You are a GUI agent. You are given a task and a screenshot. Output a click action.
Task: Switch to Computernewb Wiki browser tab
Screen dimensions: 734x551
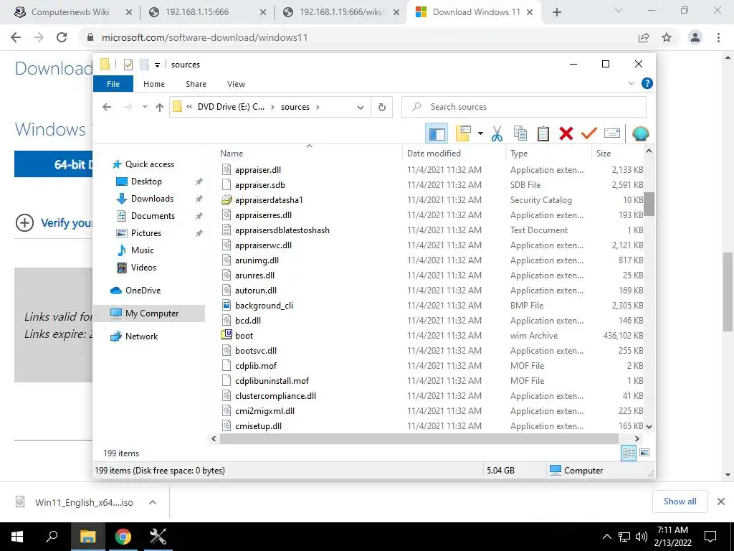[x=70, y=12]
